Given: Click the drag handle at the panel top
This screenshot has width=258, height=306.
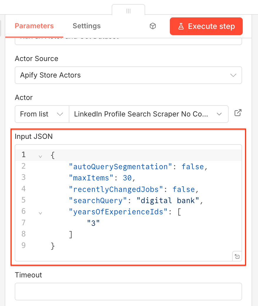Looking at the screenshot, I should coord(128,11).
